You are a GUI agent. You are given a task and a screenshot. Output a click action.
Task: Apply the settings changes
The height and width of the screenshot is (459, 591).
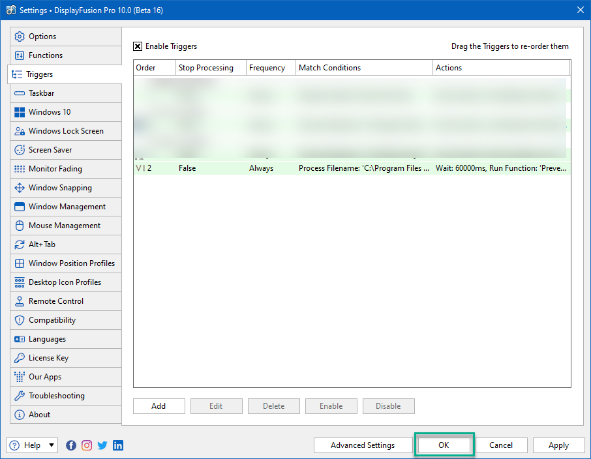[x=558, y=445]
